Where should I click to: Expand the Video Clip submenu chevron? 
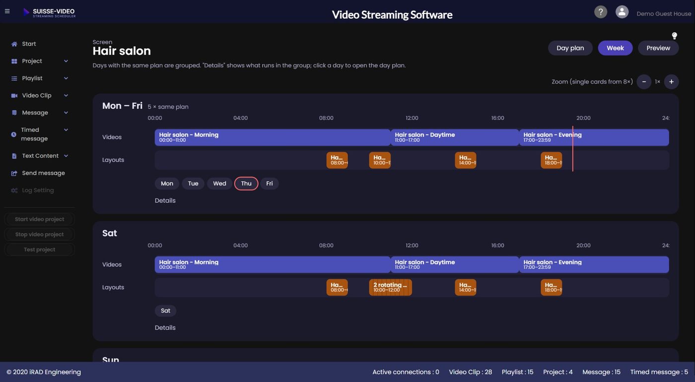pos(66,95)
